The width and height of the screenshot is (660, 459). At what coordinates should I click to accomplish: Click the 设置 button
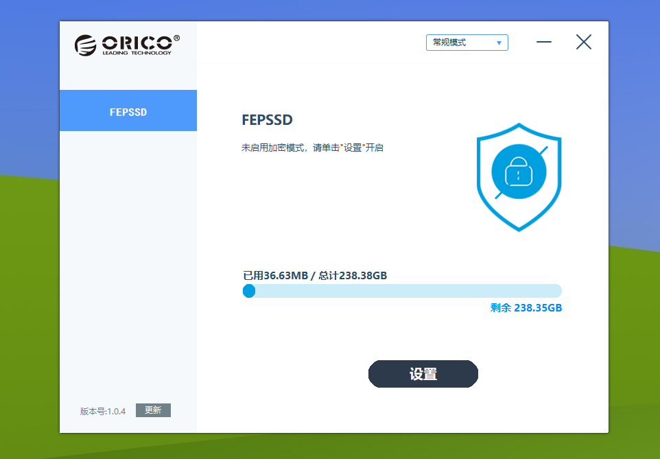(423, 374)
